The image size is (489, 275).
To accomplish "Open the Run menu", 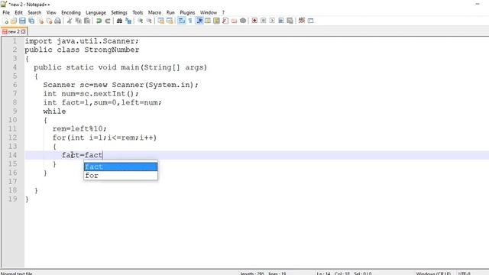I will (170, 12).
